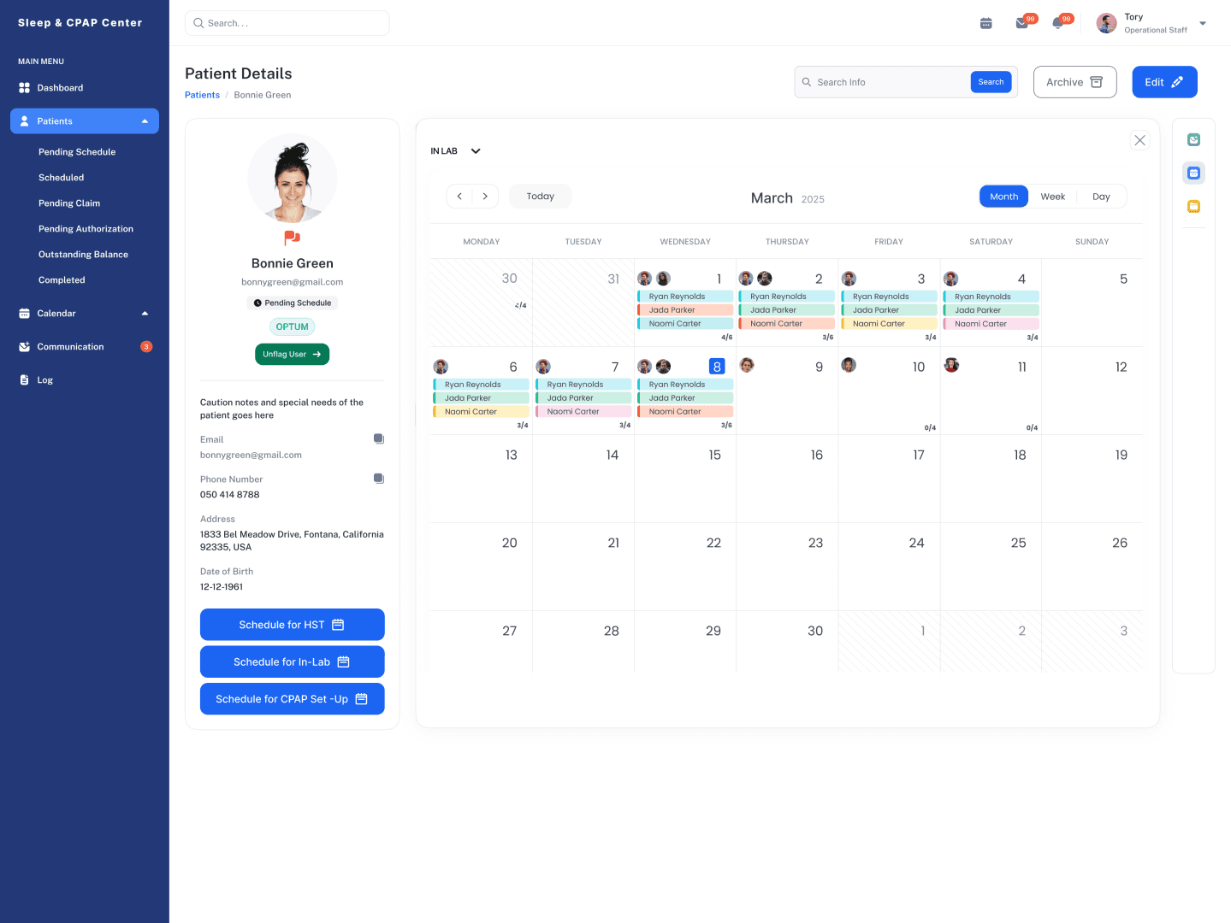Click Schedule for CPAP Set-Up
Viewport: 1231px width, 923px height.
tap(292, 699)
